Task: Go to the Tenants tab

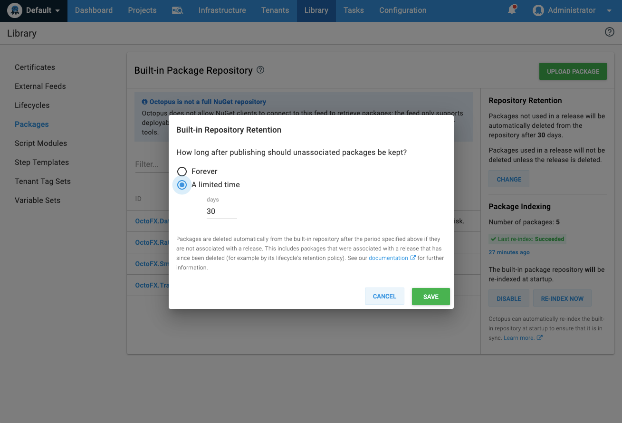Action: [275, 10]
